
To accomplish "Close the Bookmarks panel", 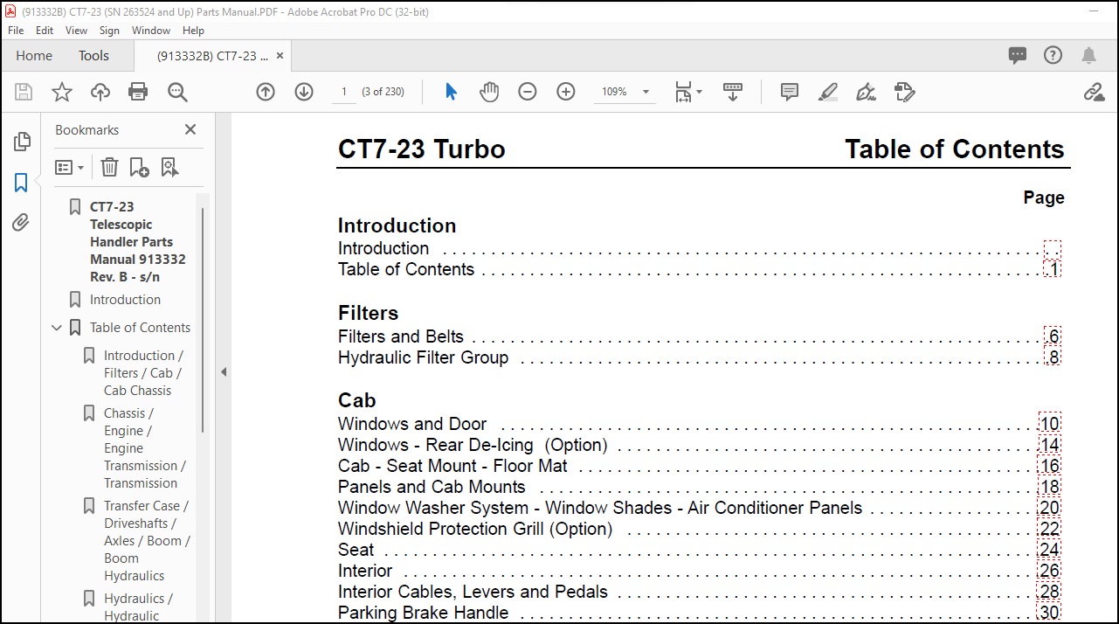I will (x=190, y=129).
